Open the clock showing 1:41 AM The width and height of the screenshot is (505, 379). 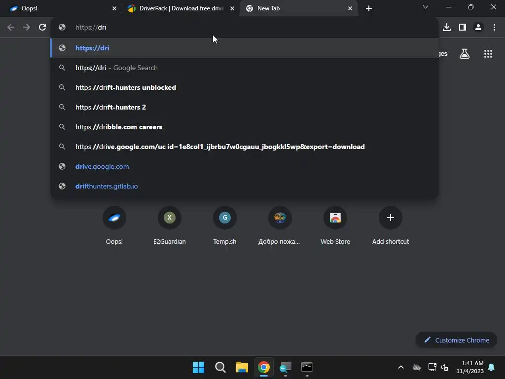tap(470, 367)
